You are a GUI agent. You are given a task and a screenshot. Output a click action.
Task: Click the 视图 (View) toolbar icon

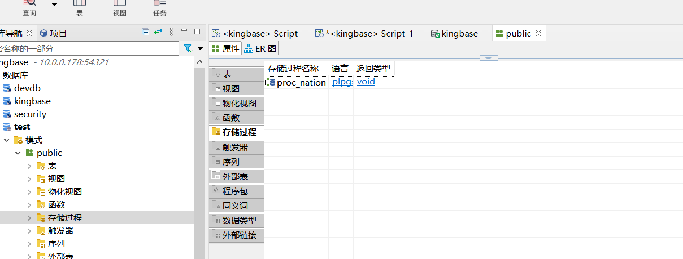[x=119, y=5]
